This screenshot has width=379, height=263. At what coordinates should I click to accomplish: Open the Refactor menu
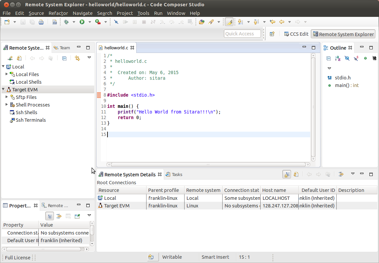click(58, 13)
